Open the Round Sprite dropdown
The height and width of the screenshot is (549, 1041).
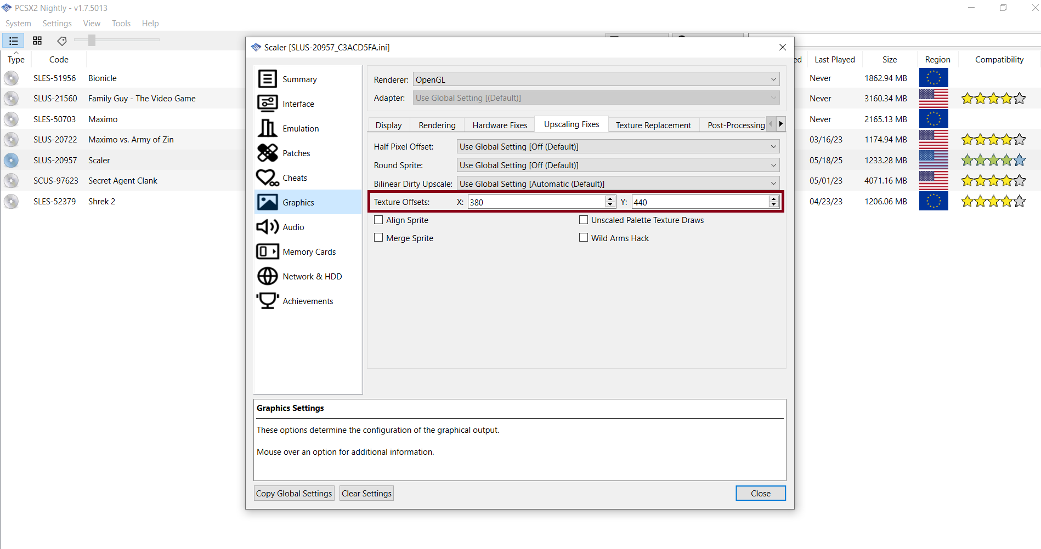click(x=618, y=165)
